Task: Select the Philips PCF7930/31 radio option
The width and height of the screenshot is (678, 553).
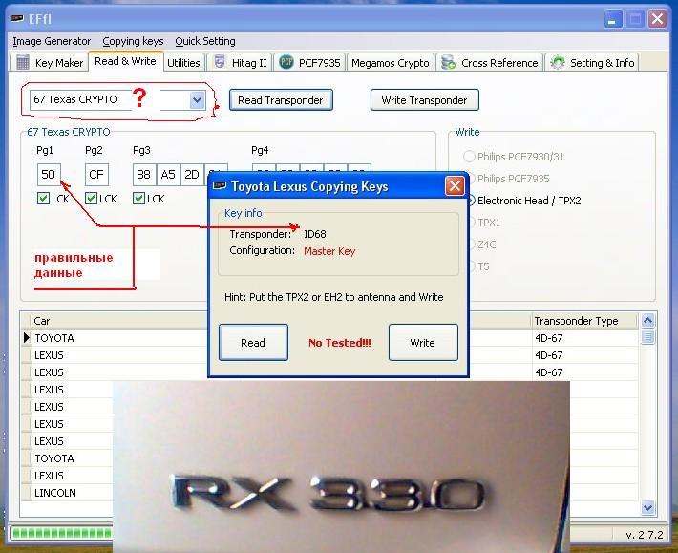Action: [x=469, y=156]
